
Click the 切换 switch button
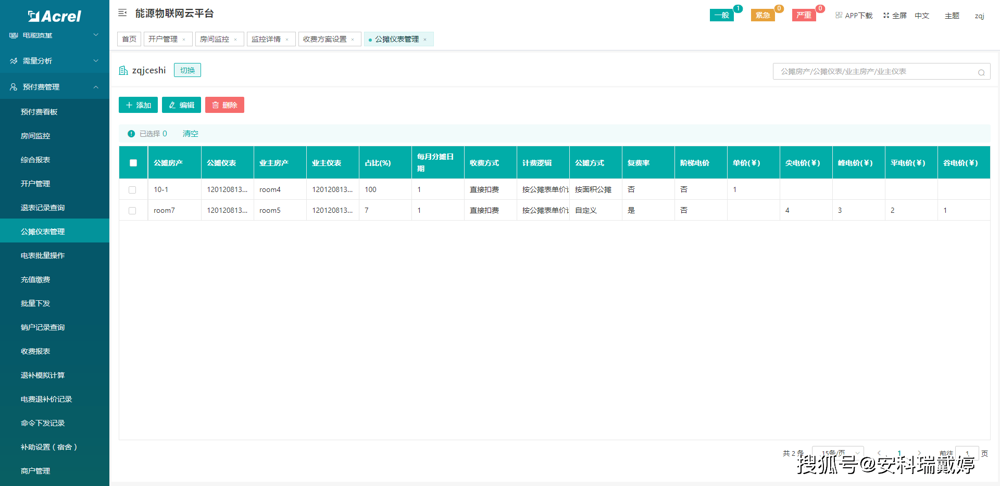click(x=187, y=70)
